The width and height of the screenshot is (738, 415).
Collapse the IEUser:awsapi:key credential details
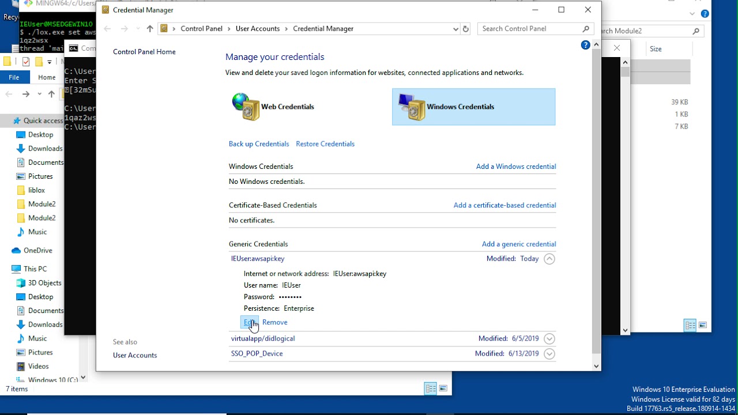(x=549, y=259)
